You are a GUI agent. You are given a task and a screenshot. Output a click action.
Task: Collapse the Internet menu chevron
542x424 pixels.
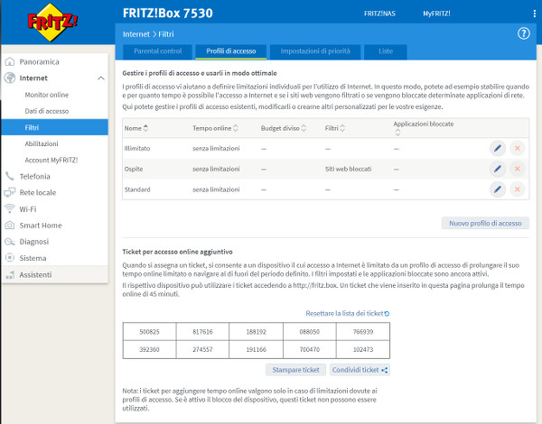point(101,78)
